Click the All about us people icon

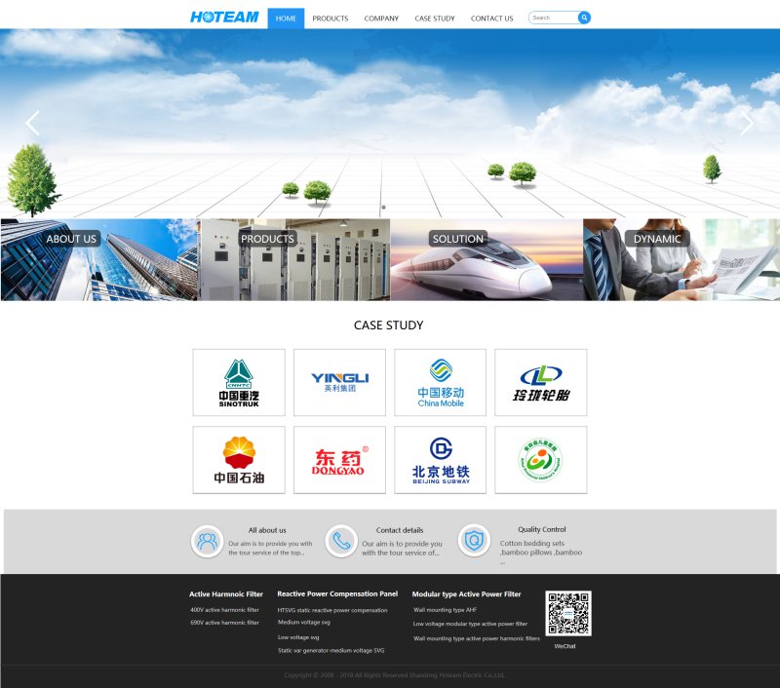point(207,541)
